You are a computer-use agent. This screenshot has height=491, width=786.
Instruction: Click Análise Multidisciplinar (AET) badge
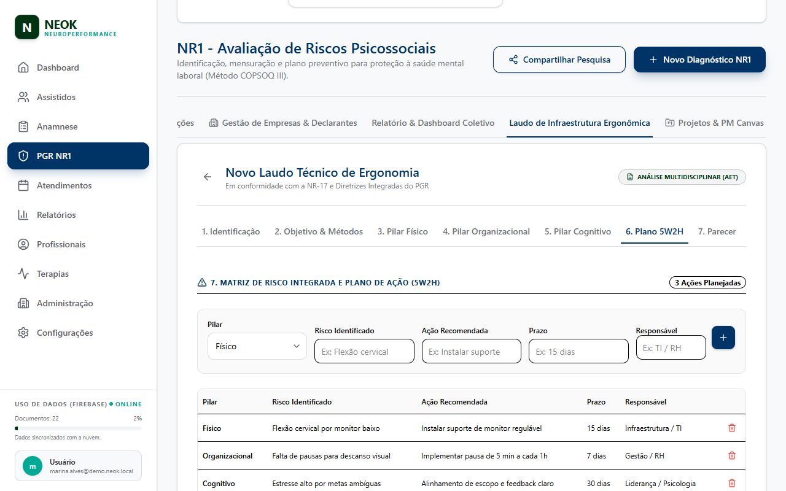[682, 177]
